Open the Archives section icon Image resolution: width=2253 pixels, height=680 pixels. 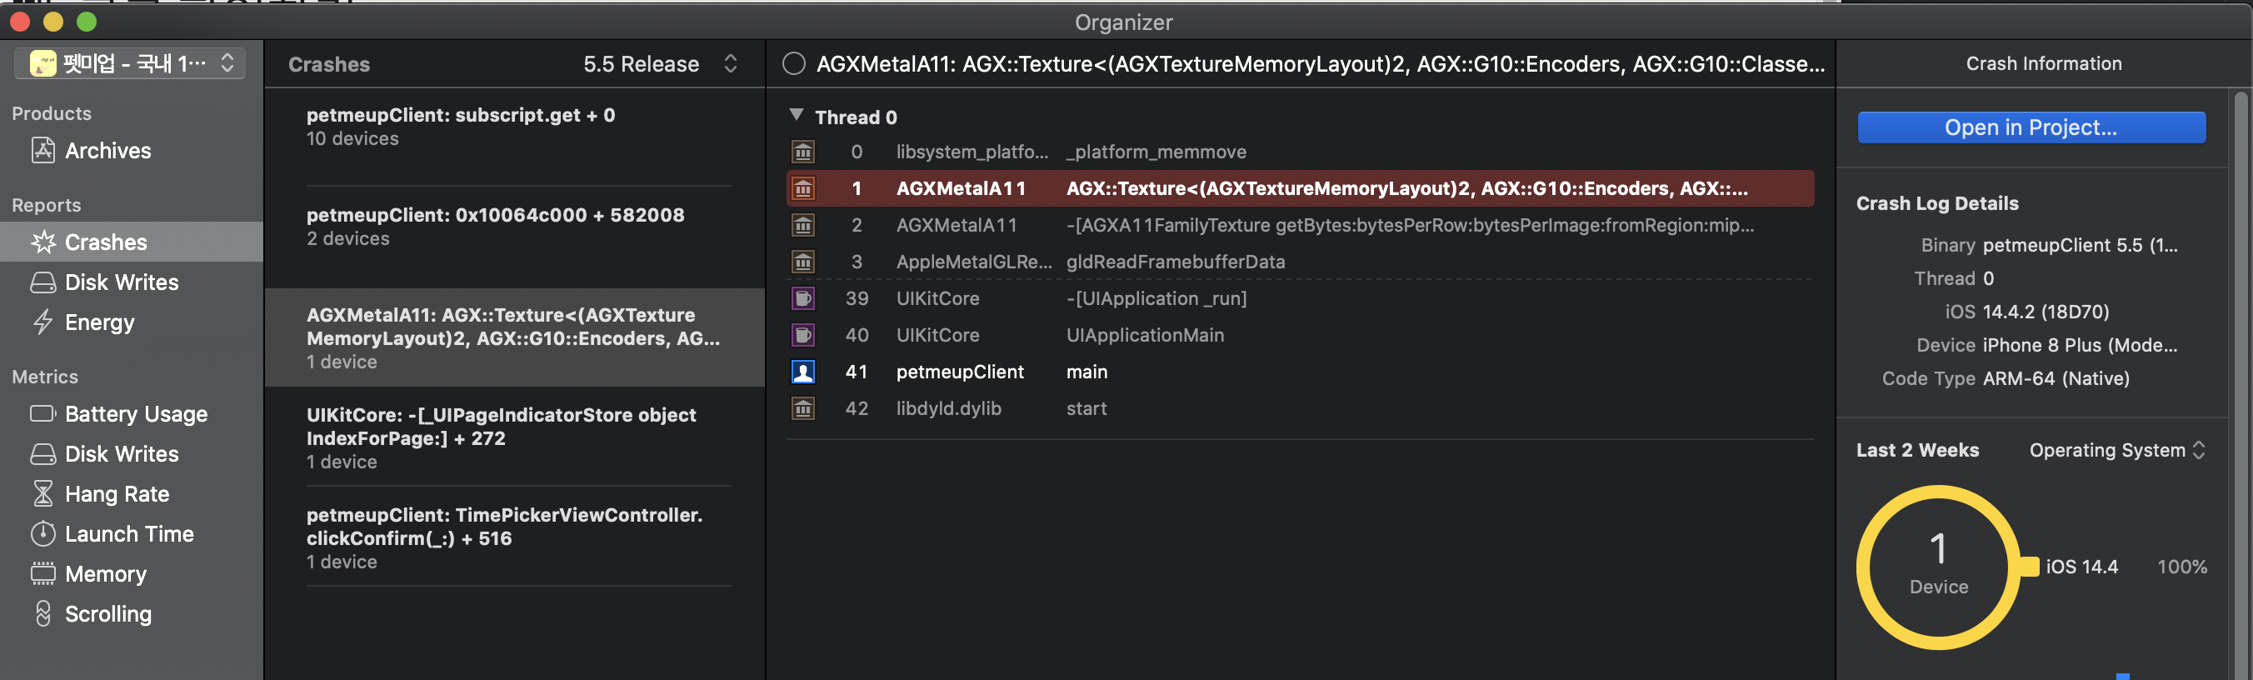(x=42, y=151)
